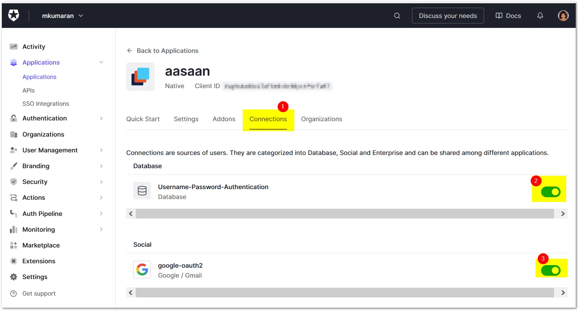Open APIs in the sidebar
This screenshot has height=311, width=579.
tap(29, 90)
